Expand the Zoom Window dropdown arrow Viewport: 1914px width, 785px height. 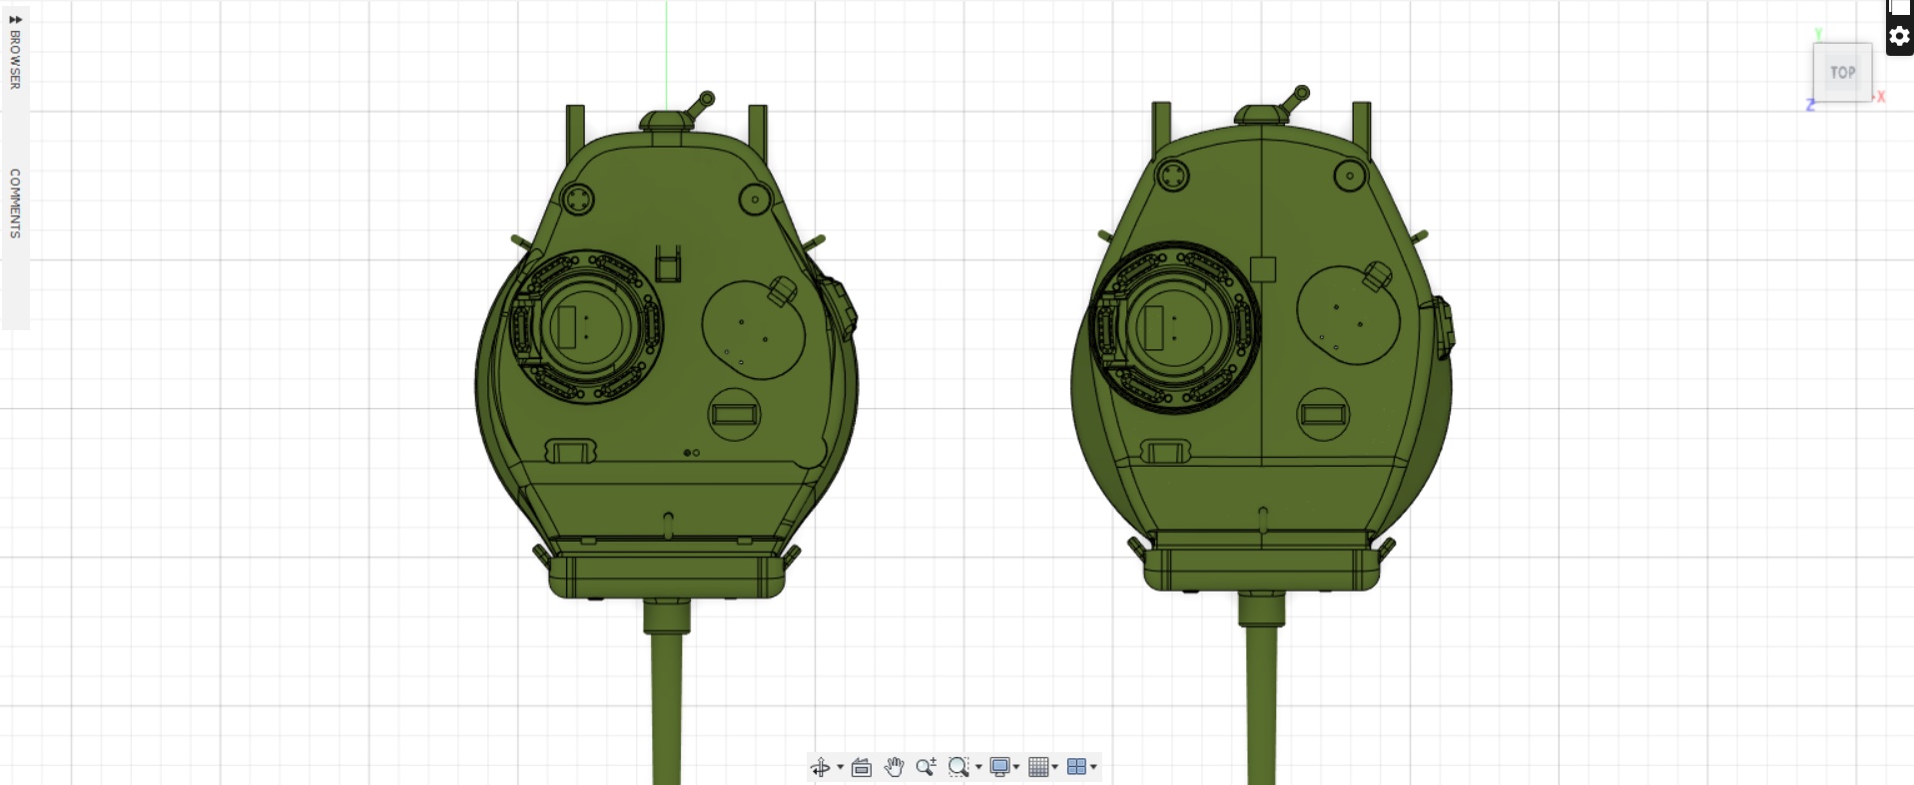click(x=978, y=767)
